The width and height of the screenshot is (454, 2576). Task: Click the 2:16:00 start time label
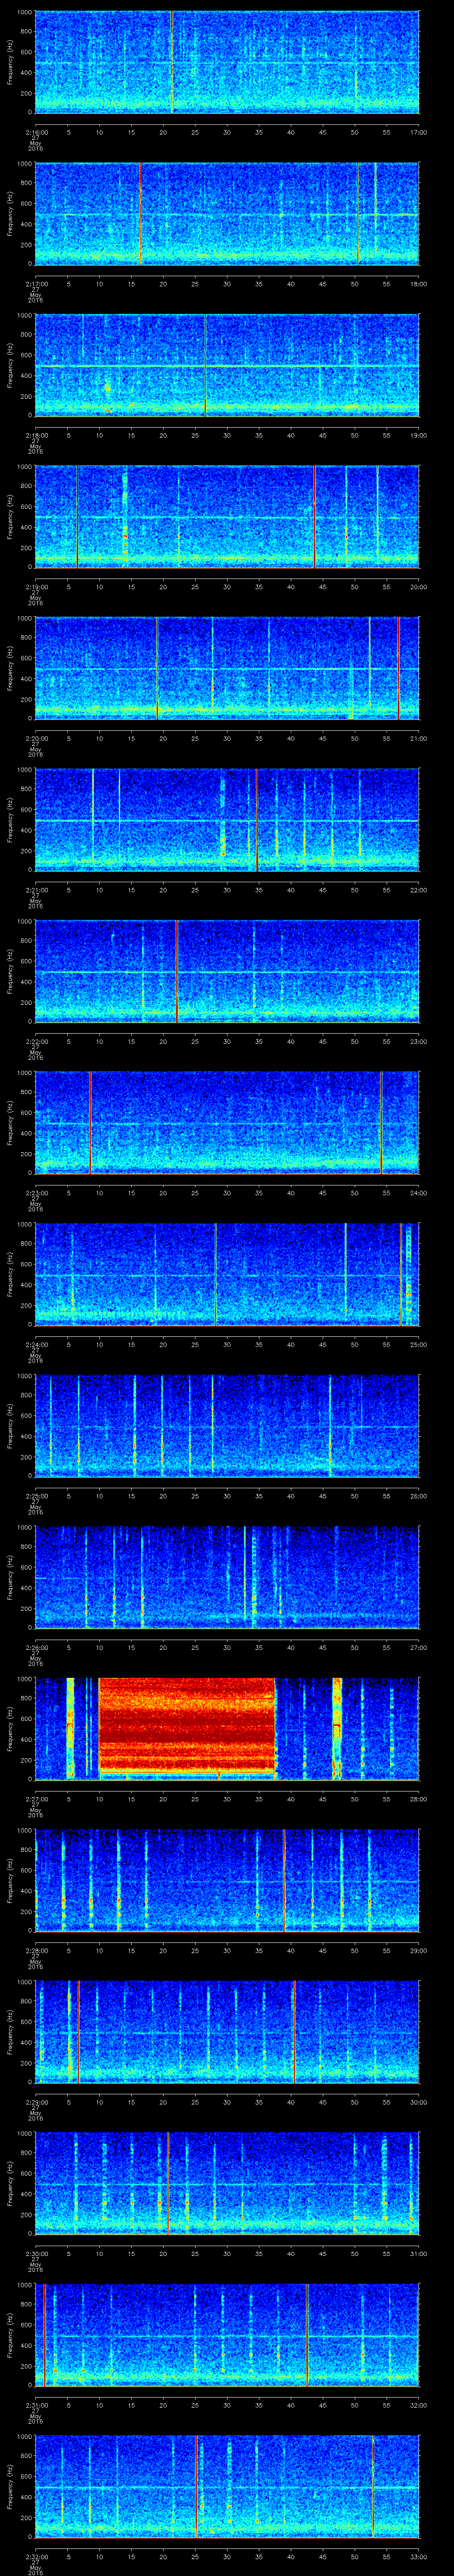click(x=36, y=131)
